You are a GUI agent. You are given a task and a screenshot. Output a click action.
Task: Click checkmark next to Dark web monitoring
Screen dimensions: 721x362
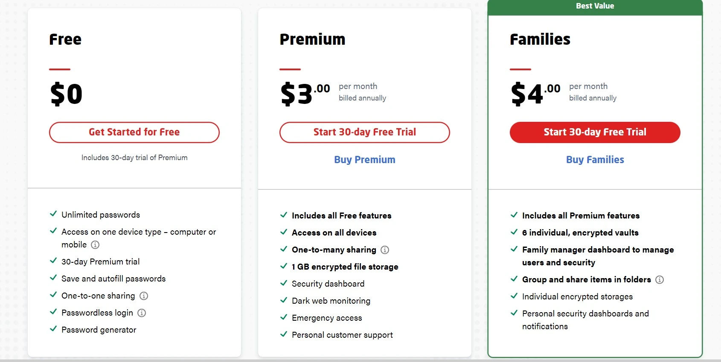point(284,300)
